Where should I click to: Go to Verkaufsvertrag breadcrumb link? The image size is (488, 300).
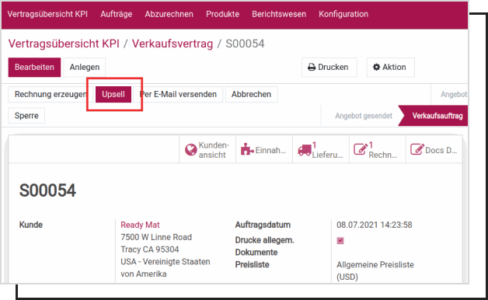173,44
